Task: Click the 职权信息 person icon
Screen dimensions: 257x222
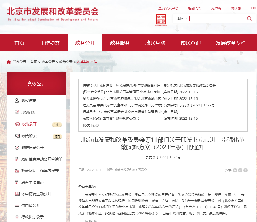Action: [17, 101]
